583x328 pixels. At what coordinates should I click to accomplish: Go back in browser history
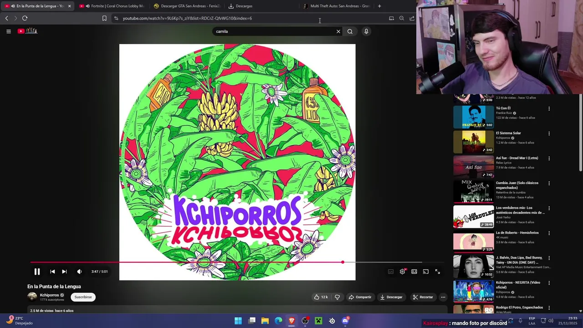tap(6, 18)
